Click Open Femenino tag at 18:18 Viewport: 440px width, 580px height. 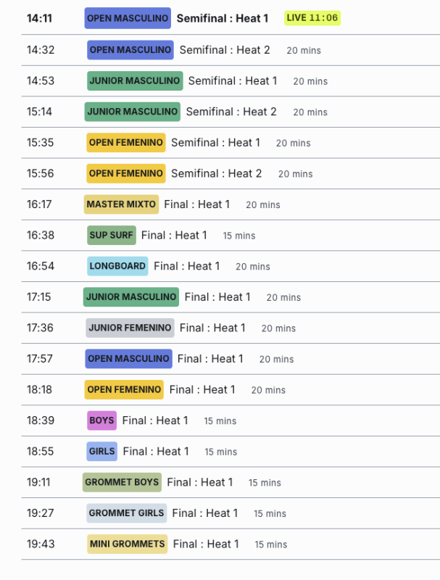click(124, 389)
